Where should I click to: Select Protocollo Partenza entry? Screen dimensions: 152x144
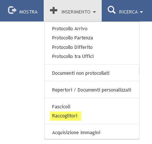(73, 38)
